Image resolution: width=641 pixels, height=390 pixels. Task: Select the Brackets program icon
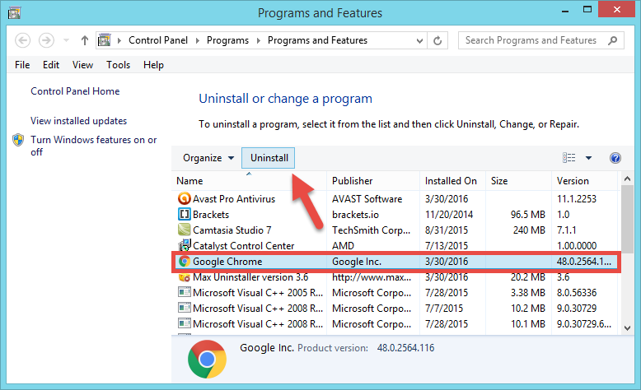185,214
